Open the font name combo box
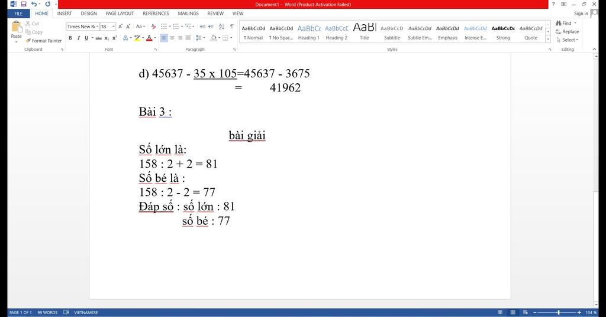The width and height of the screenshot is (606, 317). click(83, 27)
